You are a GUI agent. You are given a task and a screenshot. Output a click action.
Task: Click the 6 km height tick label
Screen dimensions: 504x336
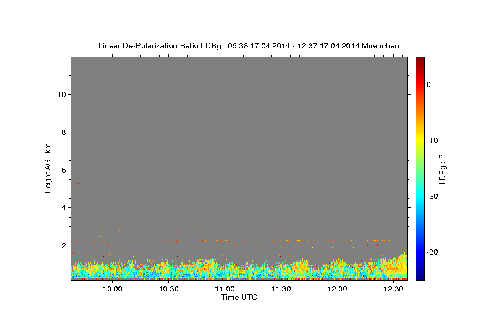(63, 170)
